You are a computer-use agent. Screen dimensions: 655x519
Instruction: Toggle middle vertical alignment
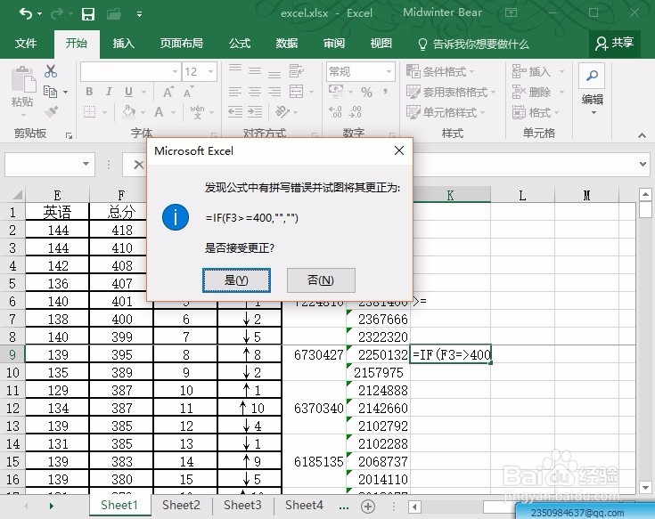coord(254,71)
